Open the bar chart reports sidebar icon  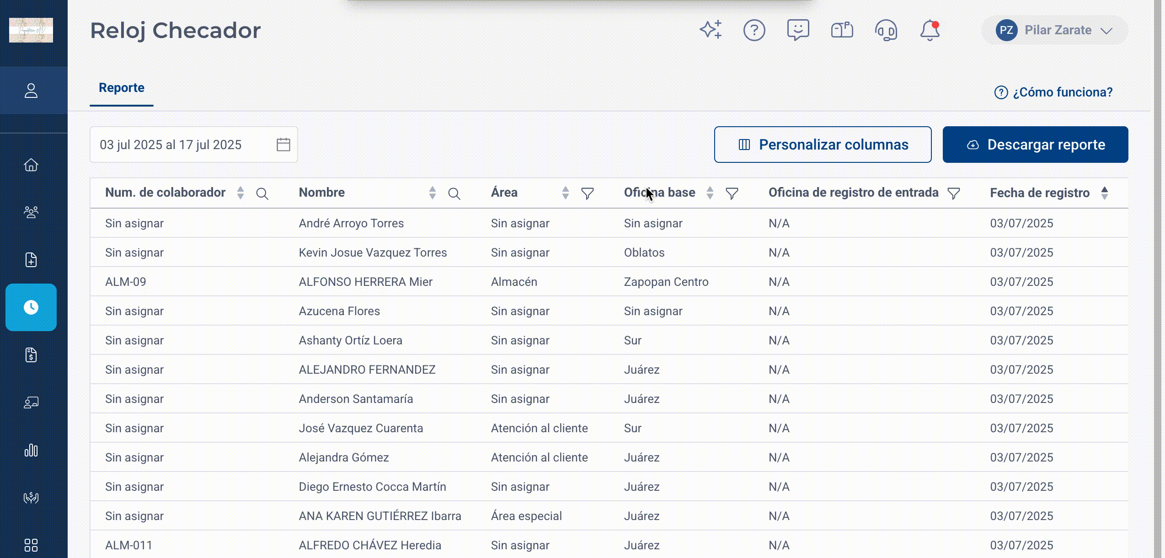click(31, 450)
